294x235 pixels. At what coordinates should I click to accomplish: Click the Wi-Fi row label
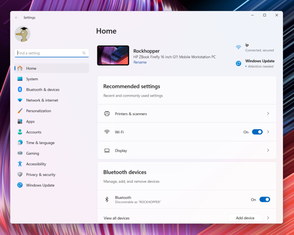click(x=119, y=132)
